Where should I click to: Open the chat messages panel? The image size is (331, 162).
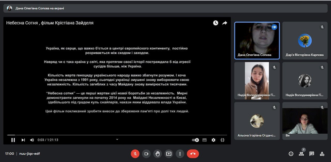pyautogui.click(x=312, y=154)
